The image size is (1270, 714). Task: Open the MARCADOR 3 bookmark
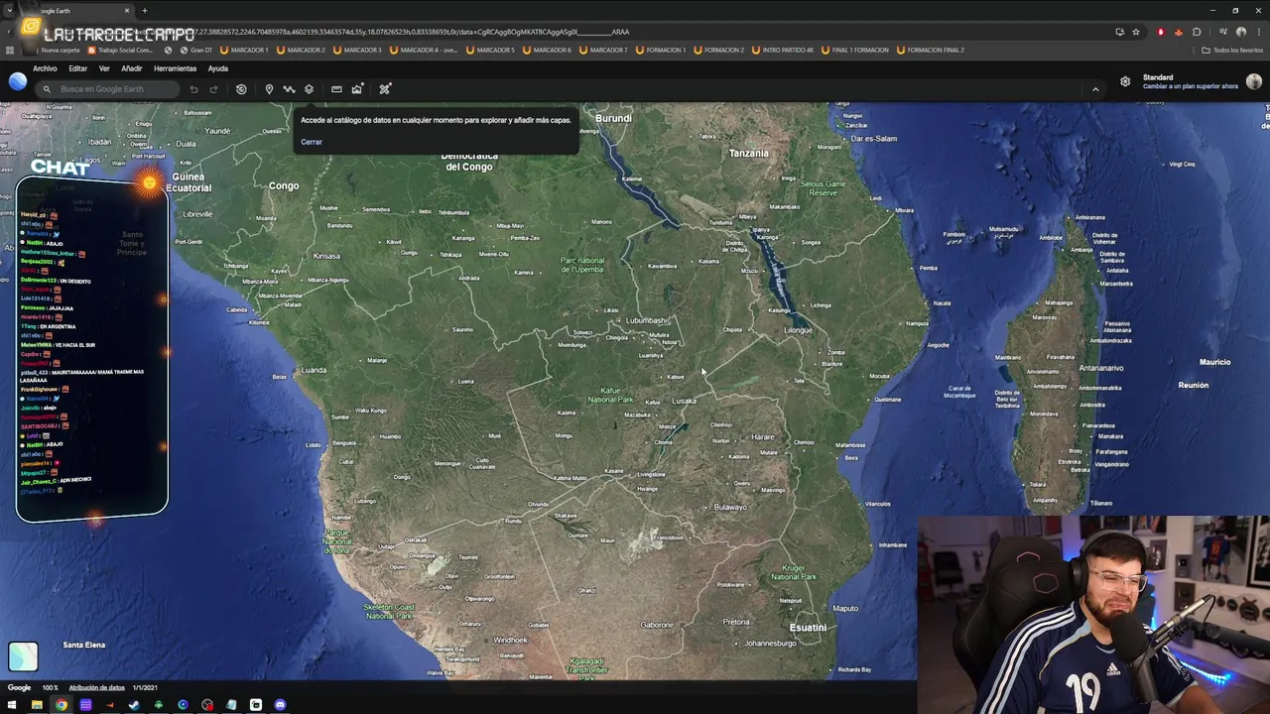pos(357,50)
